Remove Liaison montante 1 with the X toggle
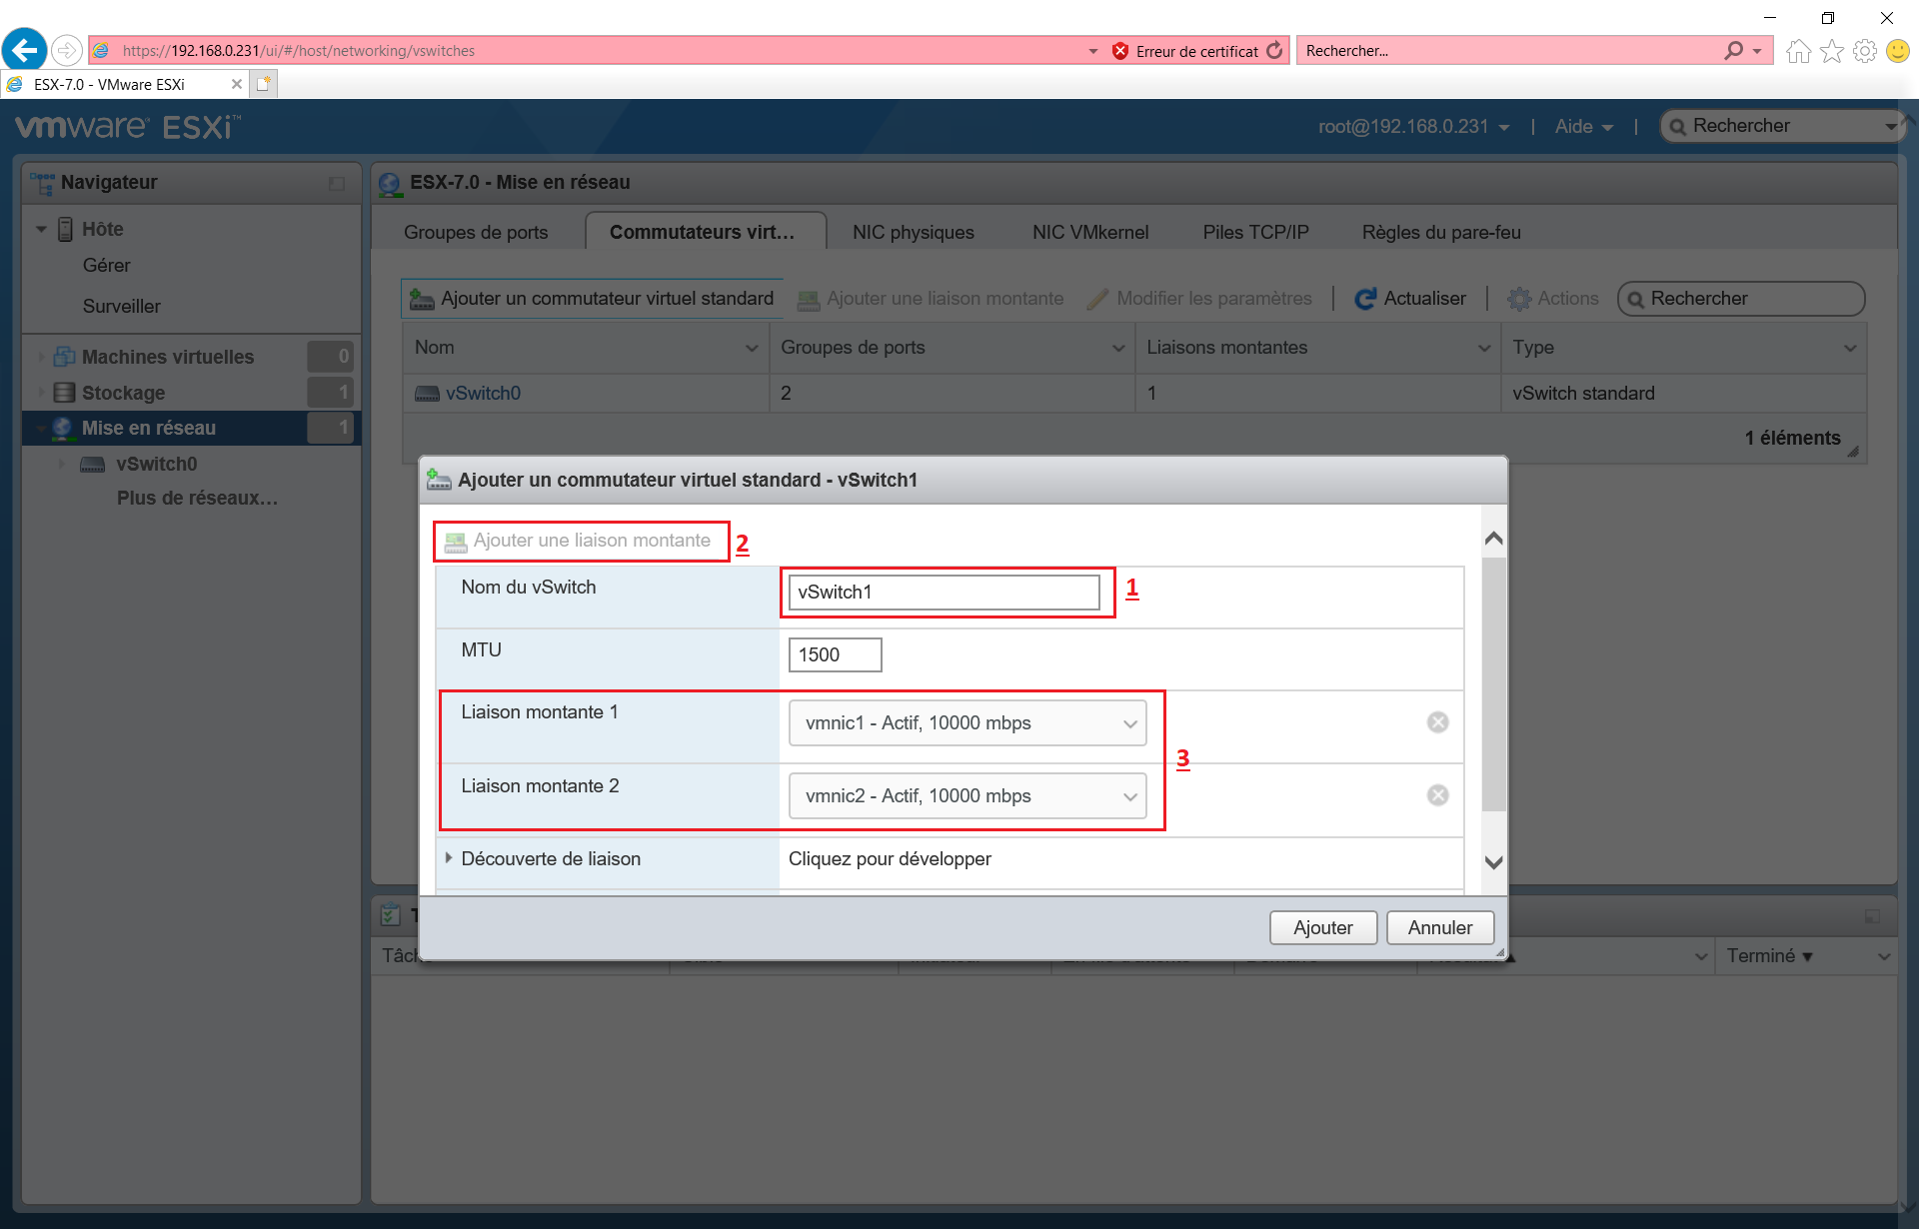 coord(1437,720)
